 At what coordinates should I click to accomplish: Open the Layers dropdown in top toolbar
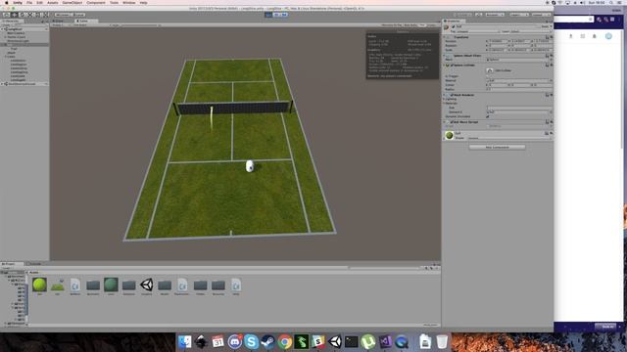coord(519,15)
